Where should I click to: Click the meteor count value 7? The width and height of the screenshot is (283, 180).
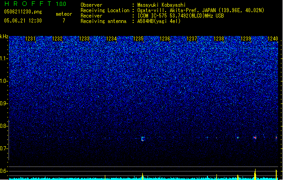[x=64, y=21]
